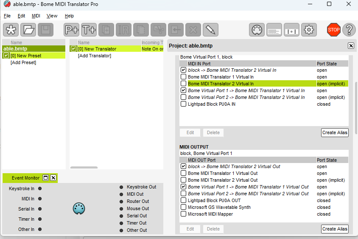Image resolution: width=358 pixels, height=239 pixels.
Task: Add a new preset with P+ button
Action: (72, 30)
